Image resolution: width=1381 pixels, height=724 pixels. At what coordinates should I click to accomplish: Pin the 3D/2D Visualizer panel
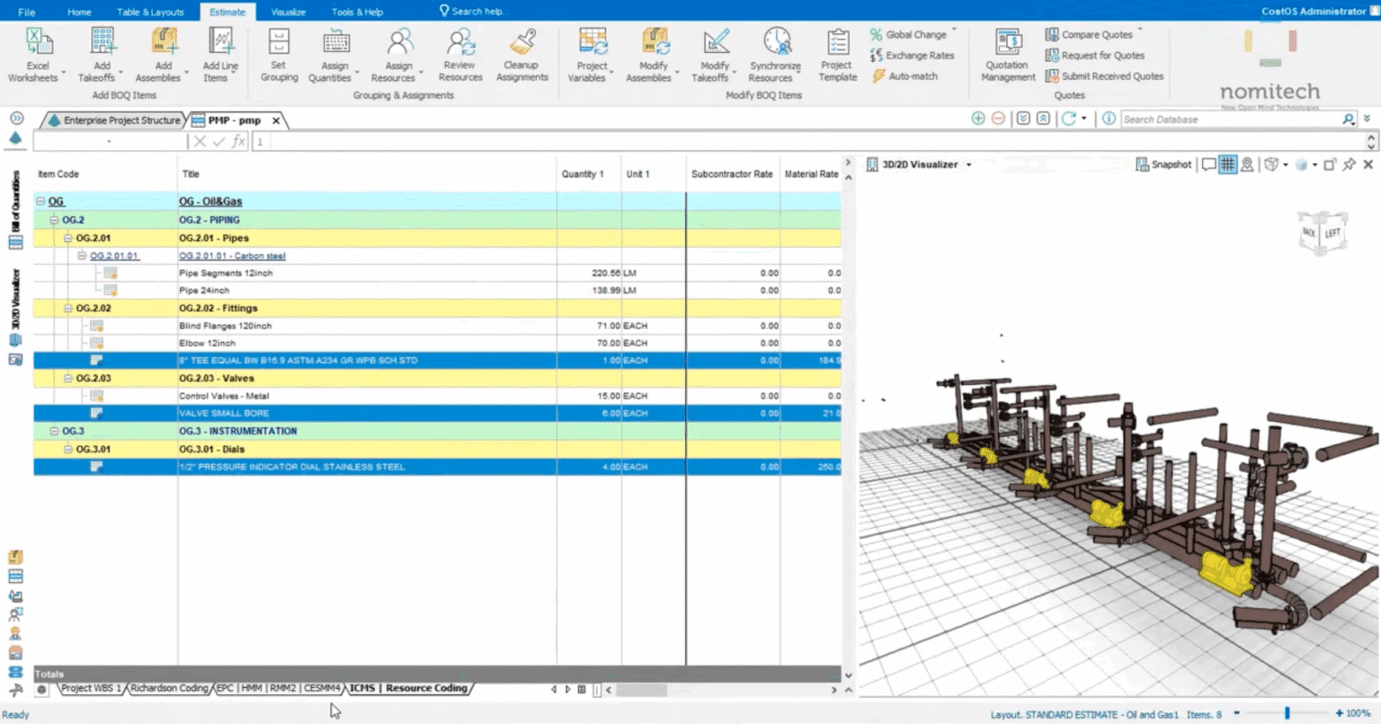(1349, 165)
